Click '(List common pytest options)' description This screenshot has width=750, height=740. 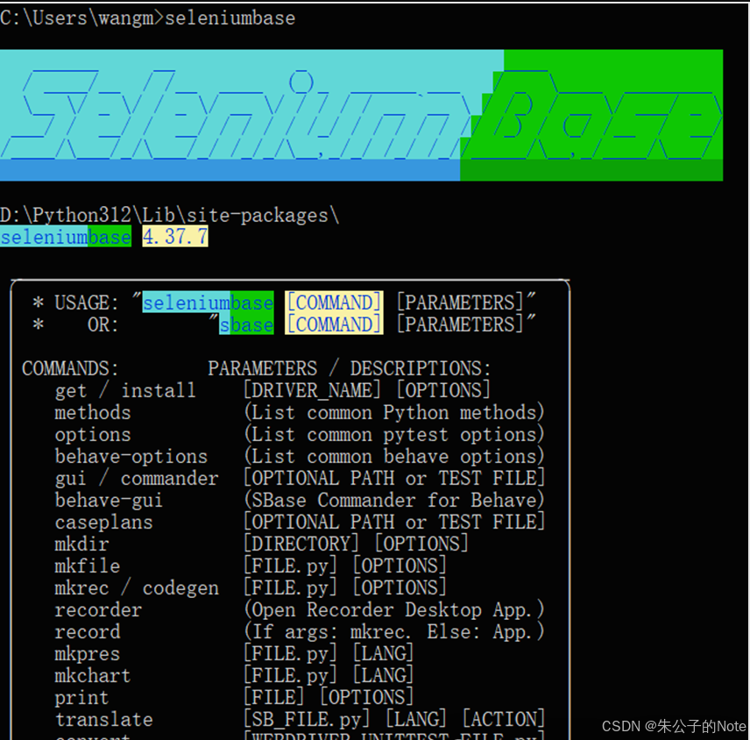394,435
